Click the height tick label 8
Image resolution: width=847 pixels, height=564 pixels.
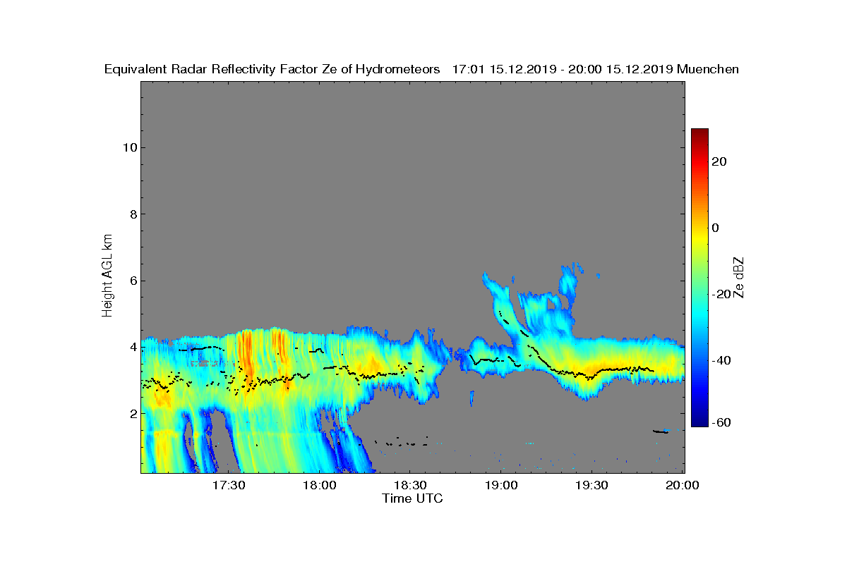[132, 214]
